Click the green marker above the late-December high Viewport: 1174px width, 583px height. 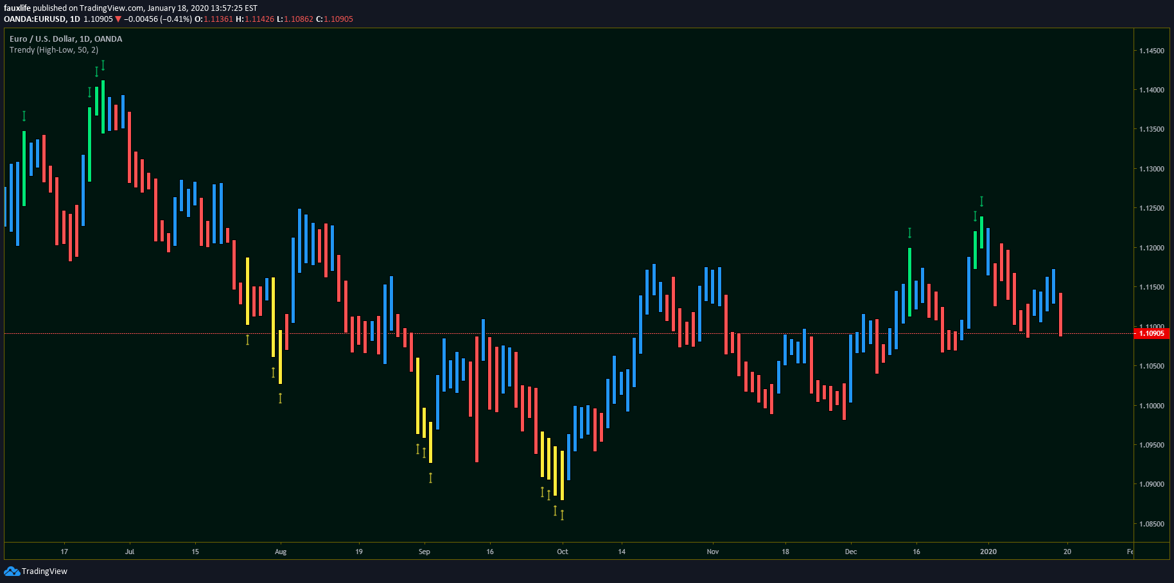[981, 201]
